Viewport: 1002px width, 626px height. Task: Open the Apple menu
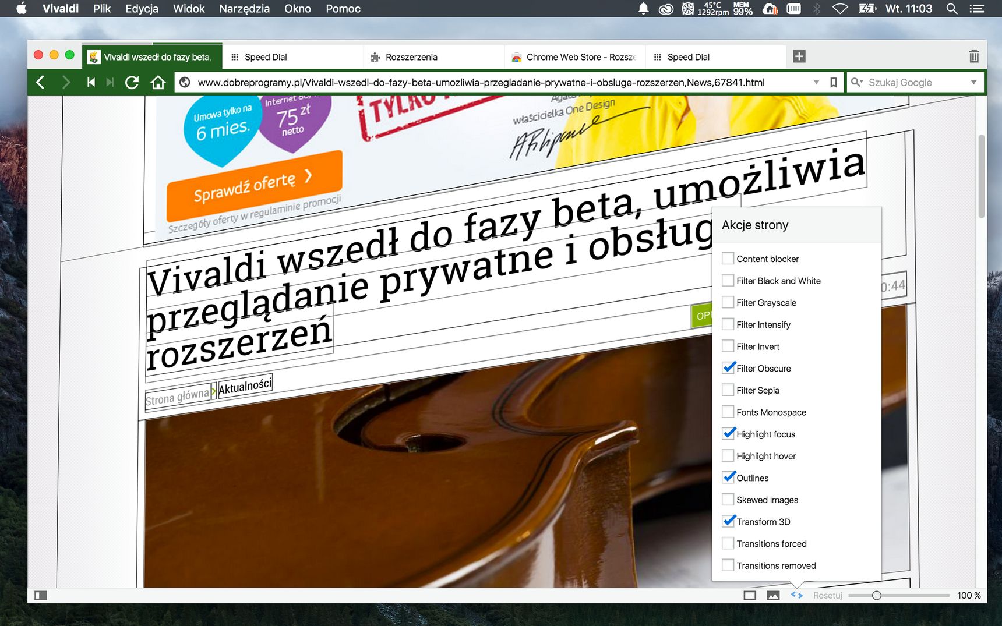(22, 9)
